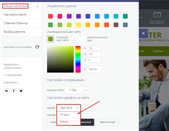Click inside the saturation-brightness color square
Screen dimensions: 169x131
coord(60,59)
